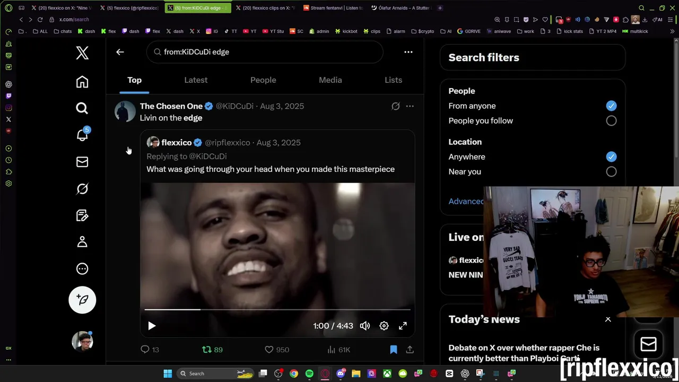Viewport: 679px width, 382px height.
Task: Mute the video volume icon
Action: (x=365, y=326)
